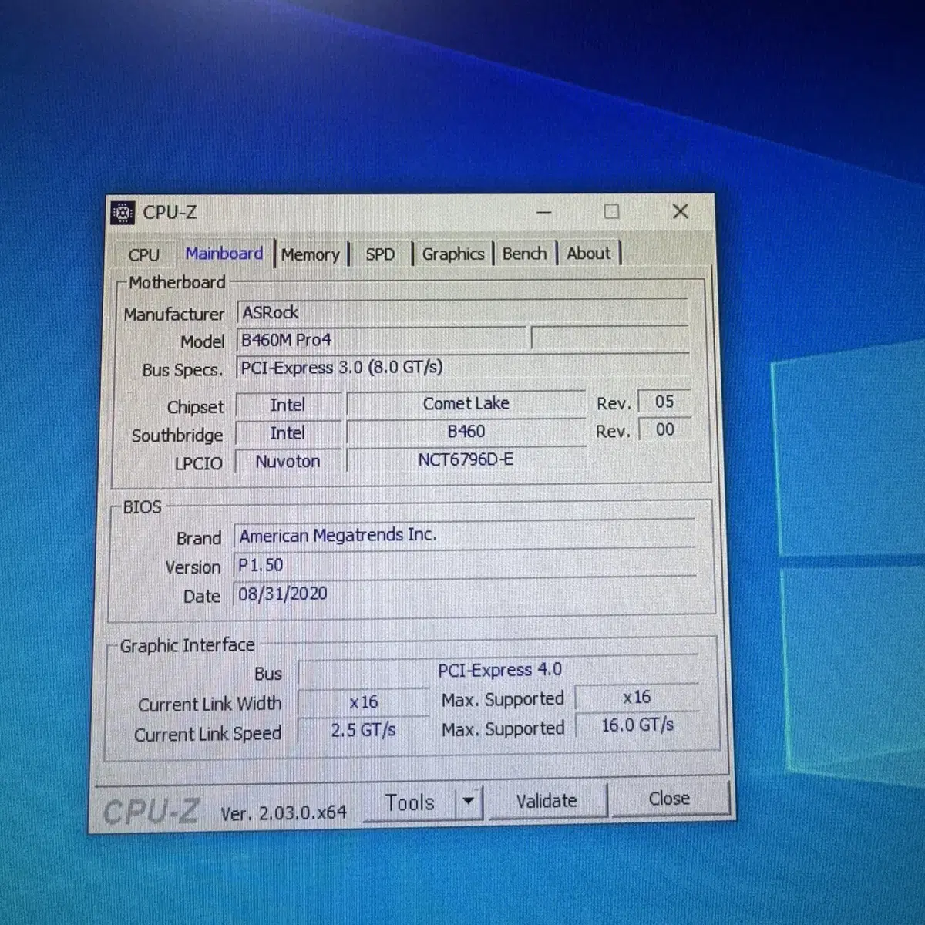Screen dimensions: 925x925
Task: Click the CPU-Z app icon in title bar
Action: click(123, 212)
